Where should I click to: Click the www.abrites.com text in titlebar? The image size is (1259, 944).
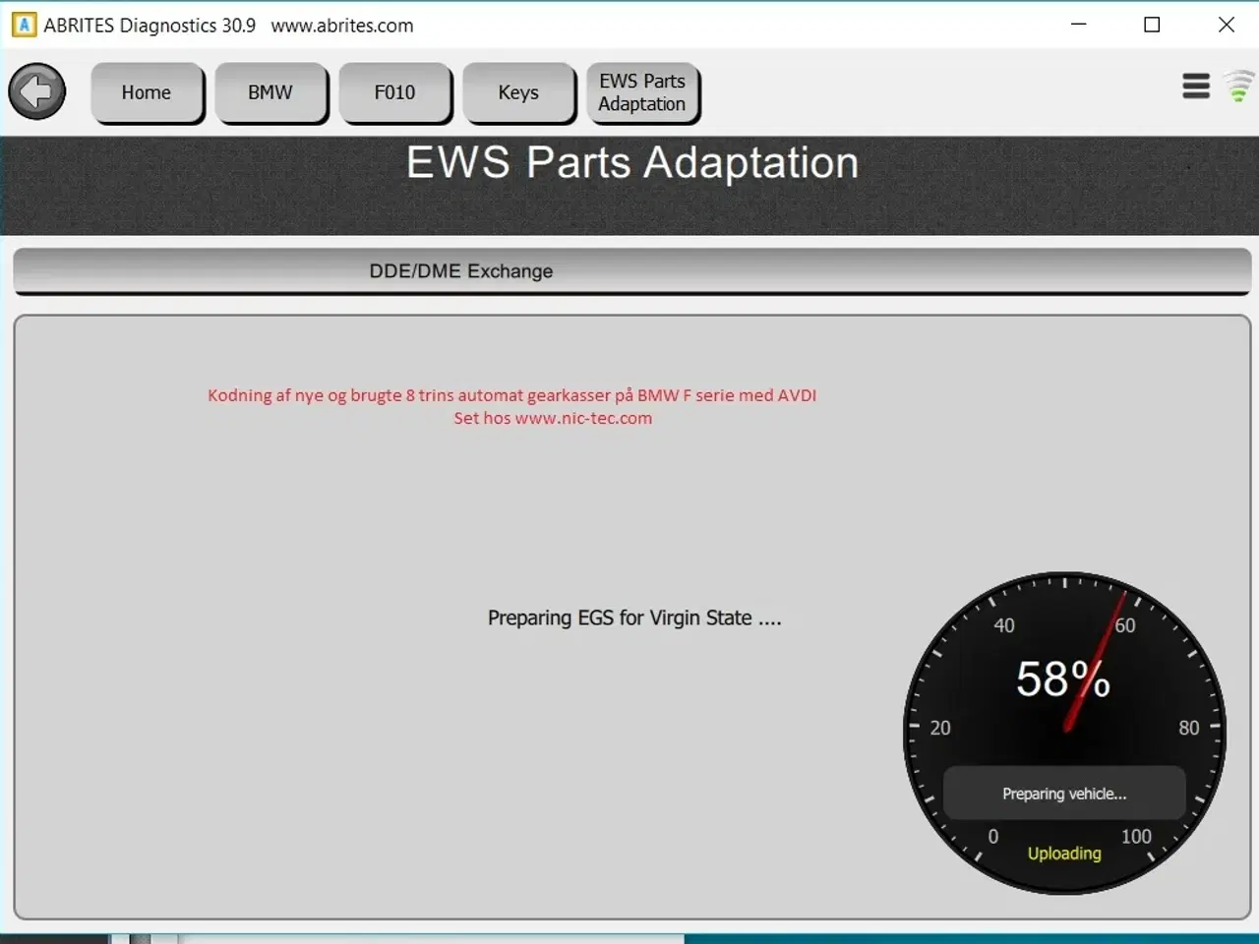point(342,26)
